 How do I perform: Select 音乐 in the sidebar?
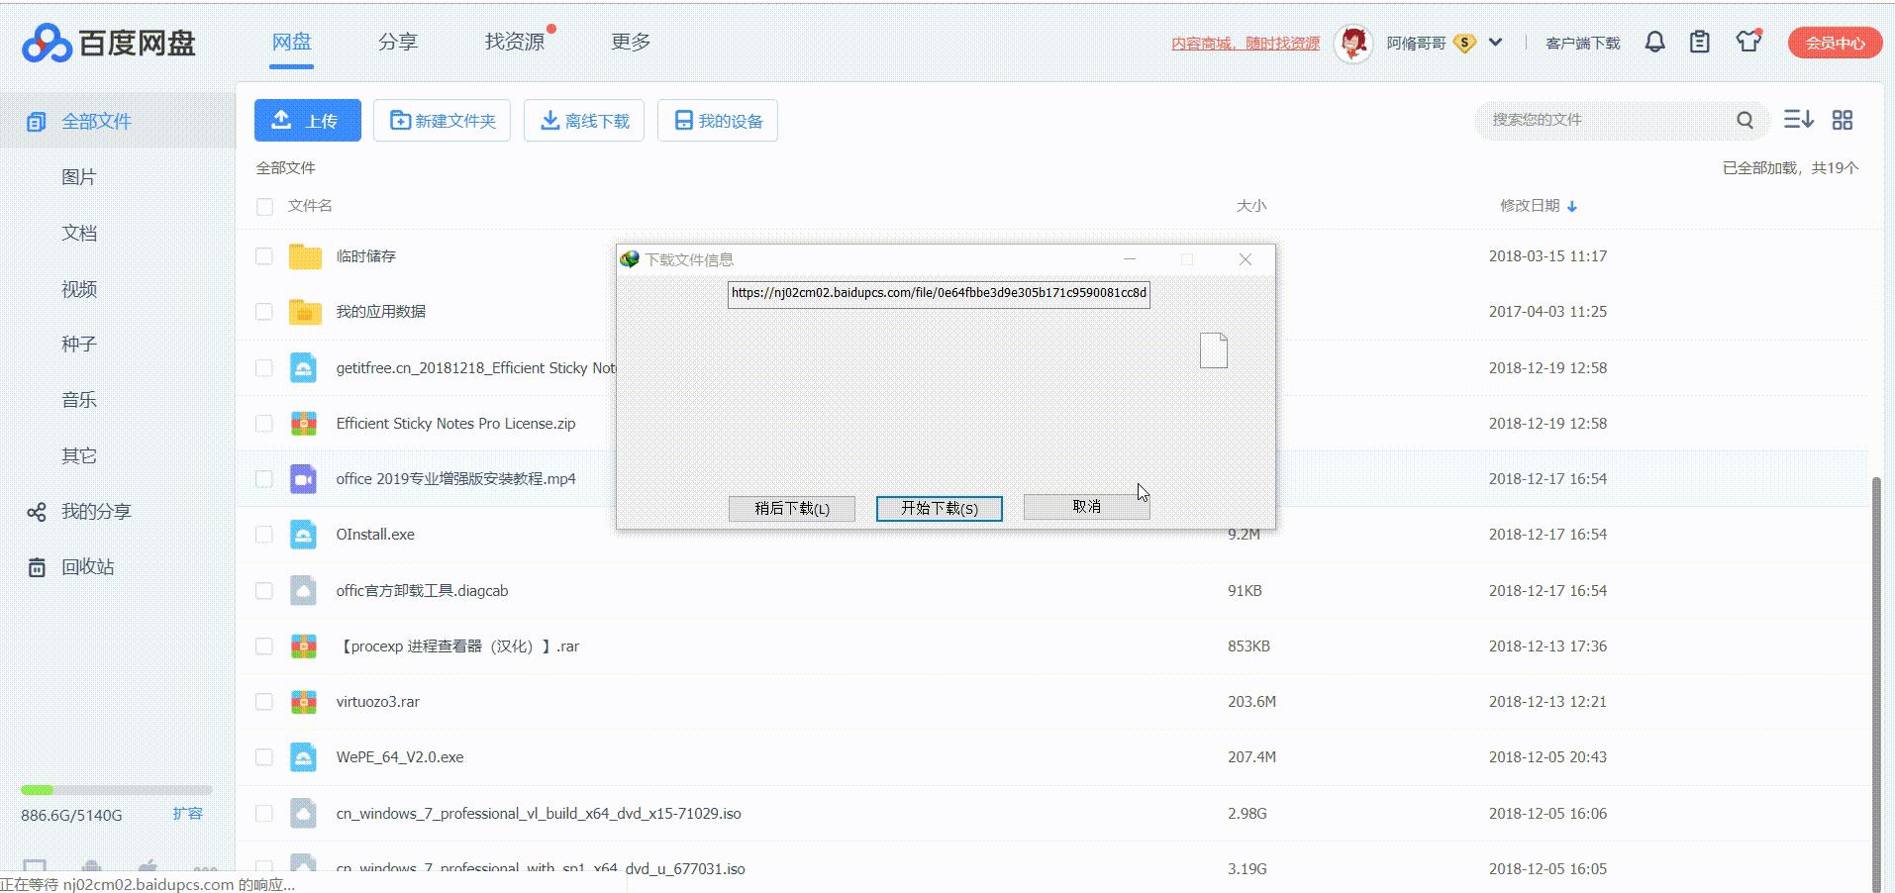(x=79, y=400)
